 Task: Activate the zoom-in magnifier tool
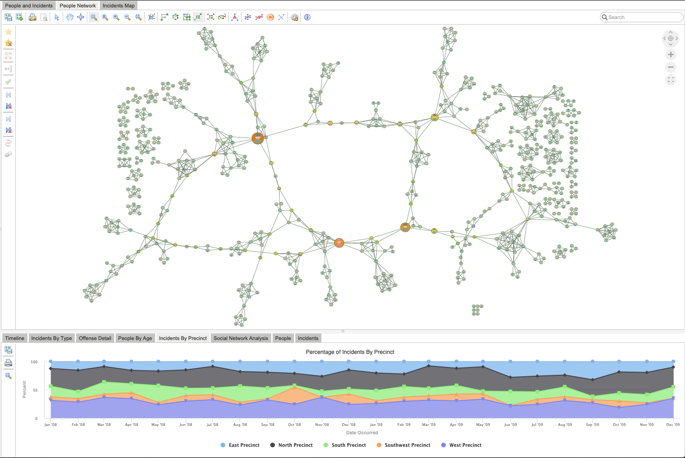[116, 17]
